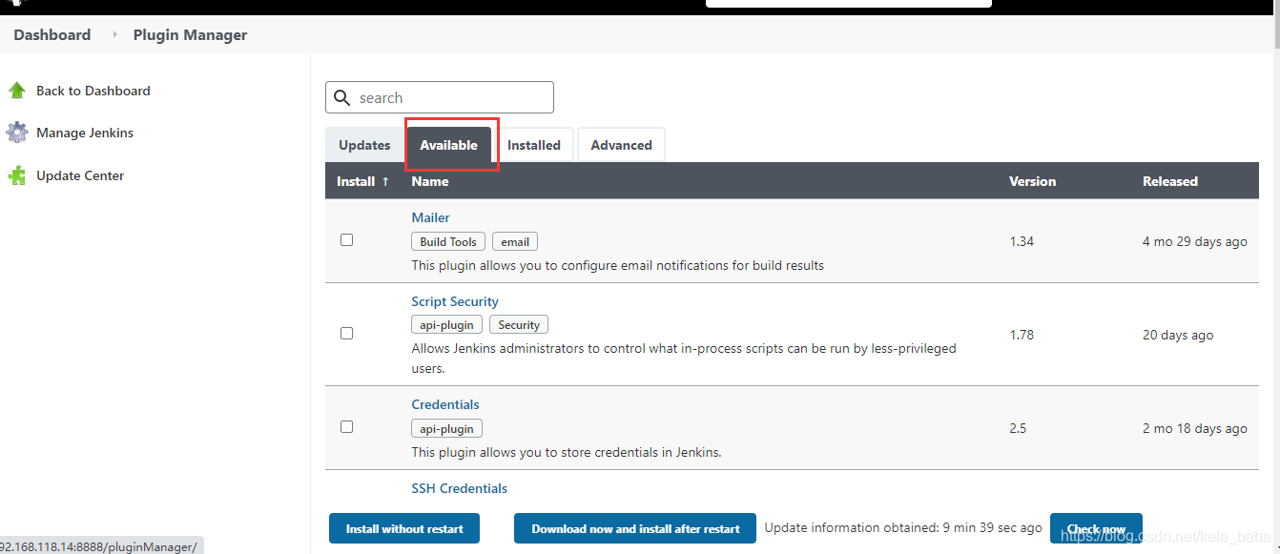The image size is (1280, 554).
Task: Click the api-plugin tag under Credentials
Action: [x=447, y=428]
